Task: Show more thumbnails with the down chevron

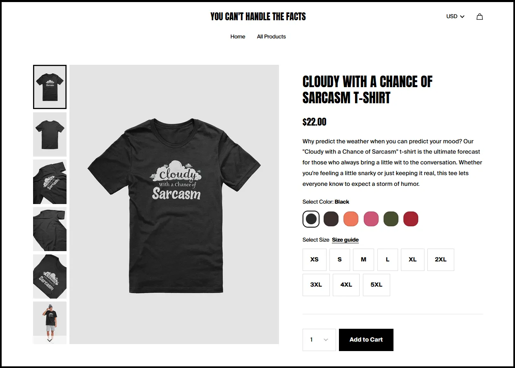Action: click(x=50, y=340)
